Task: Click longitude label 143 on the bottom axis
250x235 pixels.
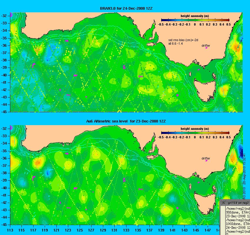Action: pos(184,230)
